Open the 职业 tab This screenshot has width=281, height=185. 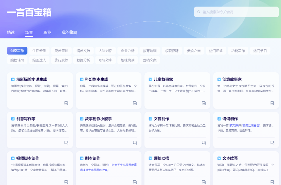[47, 32]
